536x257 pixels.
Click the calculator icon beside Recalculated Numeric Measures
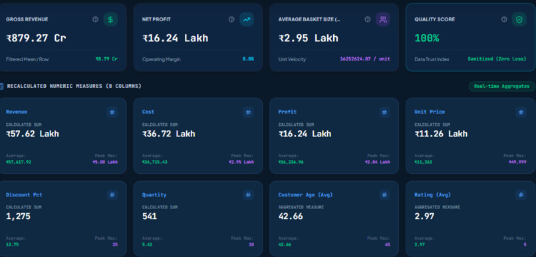pyautogui.click(x=1, y=87)
